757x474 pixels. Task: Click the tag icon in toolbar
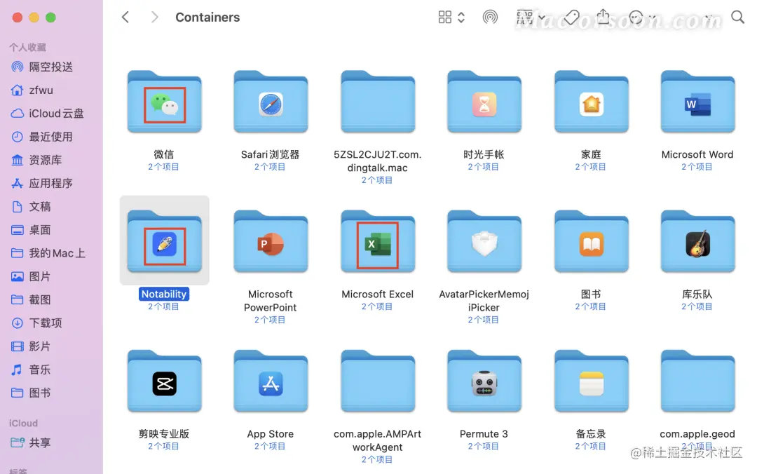click(x=572, y=18)
